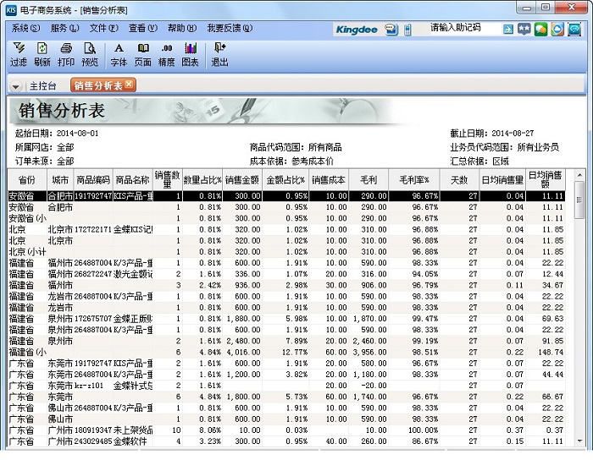This screenshot has width=593, height=460.
Task: Click the 页面 (Page setup) toolbar icon
Action: [142, 54]
